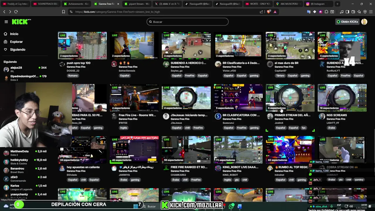Open the J3eJosue channel avatar
This screenshot has width=375, height=211.
(166, 116)
